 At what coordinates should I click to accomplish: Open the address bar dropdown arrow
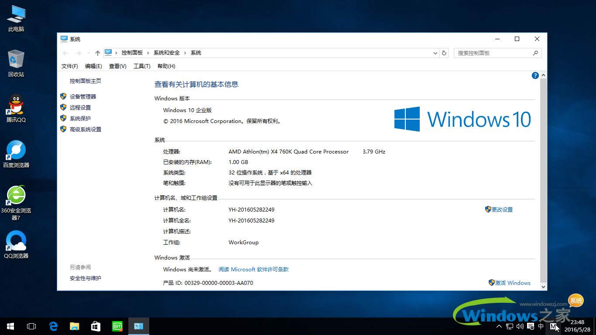(435, 53)
